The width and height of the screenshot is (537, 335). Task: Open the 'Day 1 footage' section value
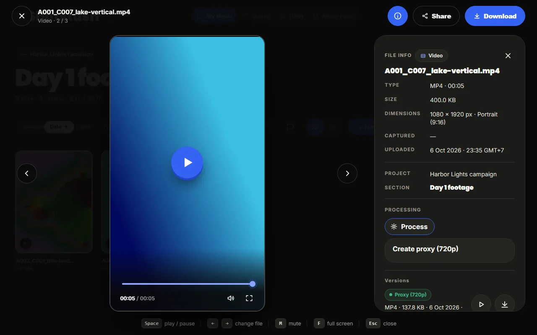[x=452, y=188]
